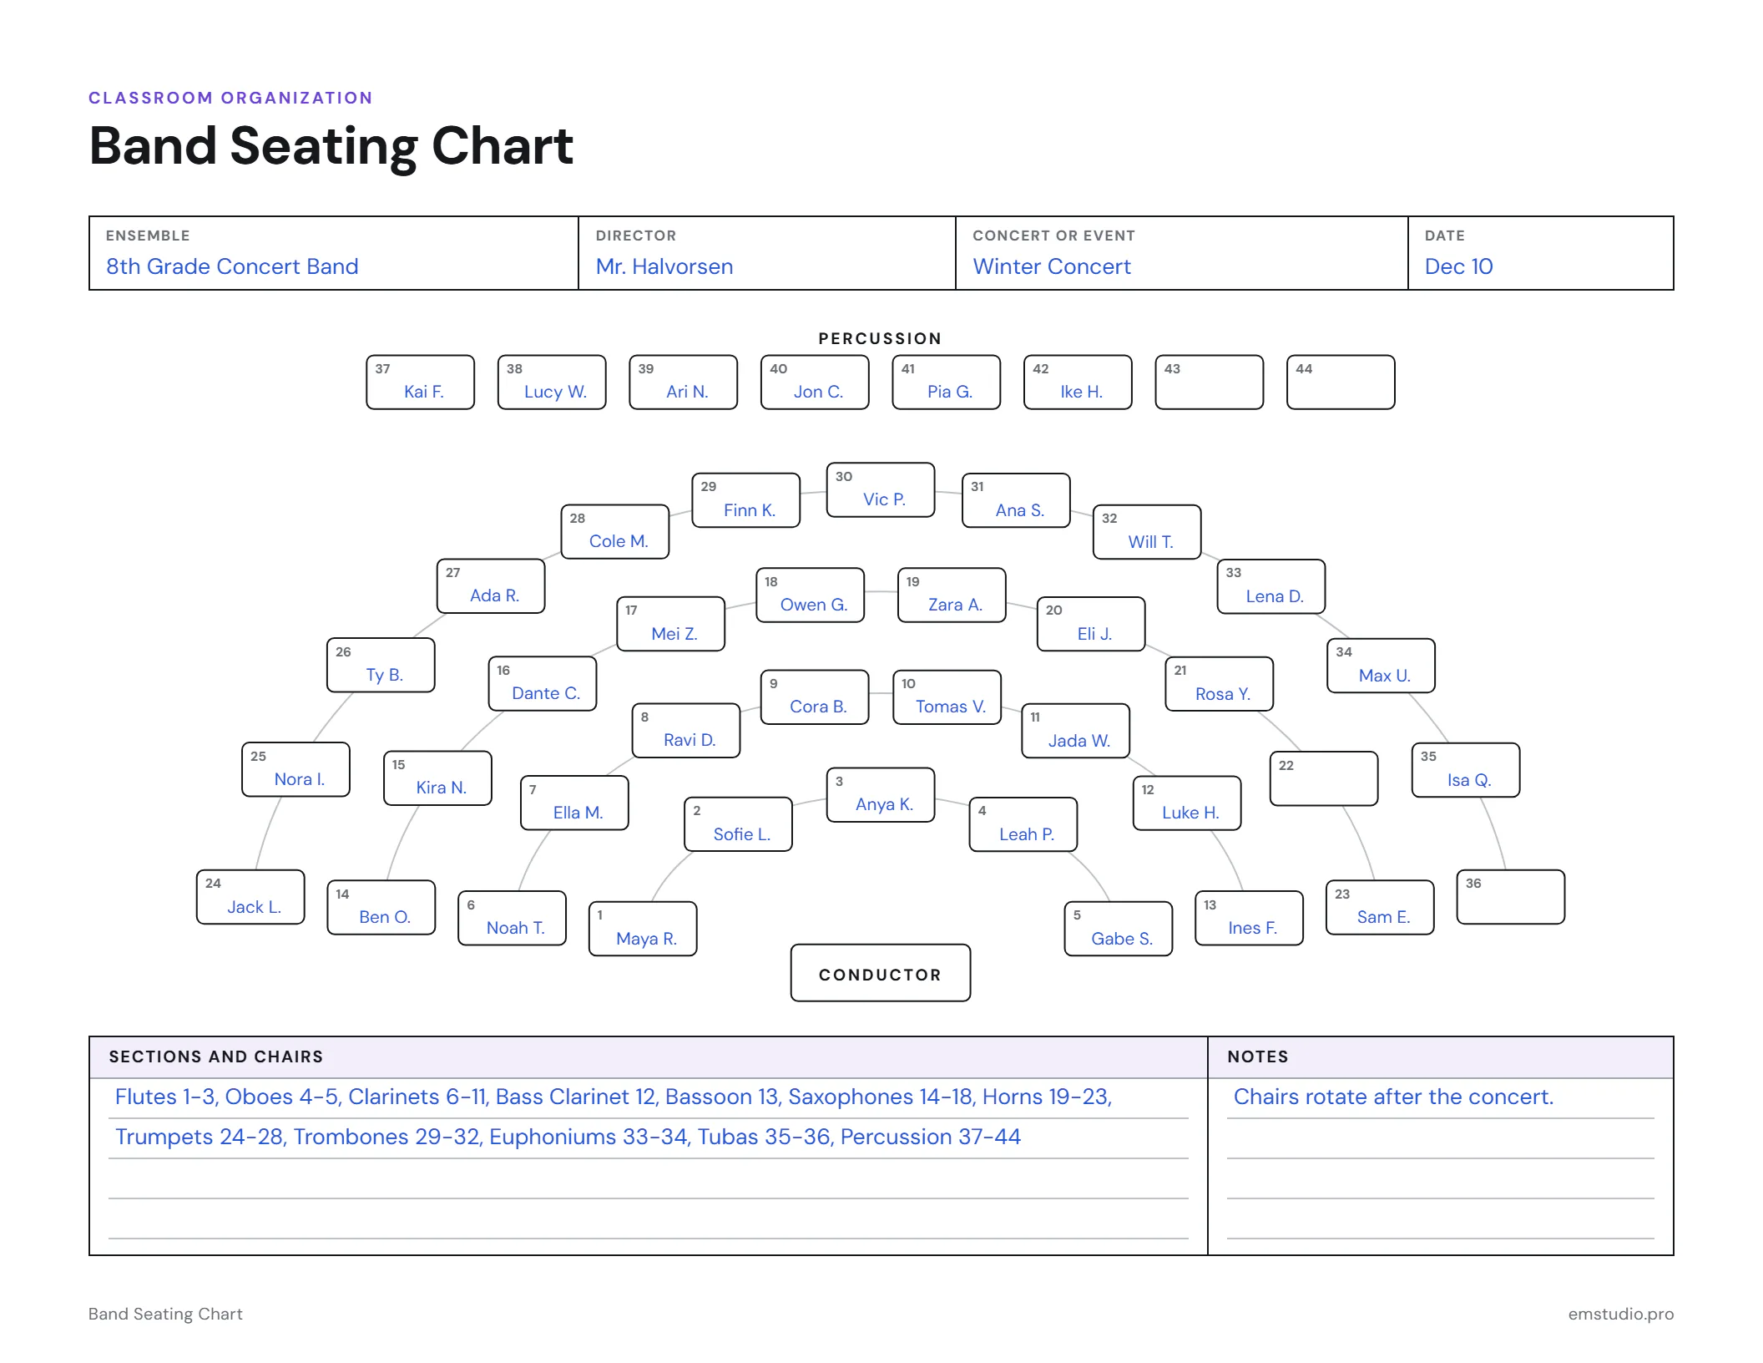Select seat 16 Dante C.

[x=543, y=684]
